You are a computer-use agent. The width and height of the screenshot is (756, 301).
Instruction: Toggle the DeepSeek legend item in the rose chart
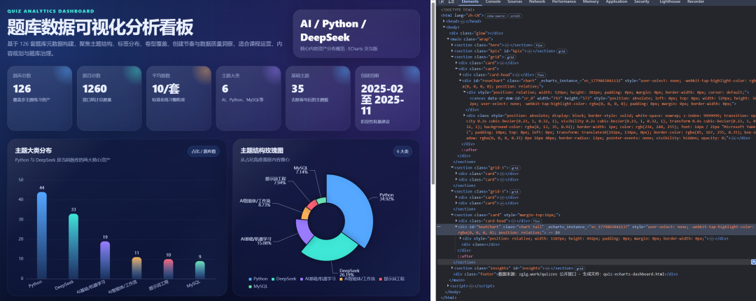click(x=284, y=279)
